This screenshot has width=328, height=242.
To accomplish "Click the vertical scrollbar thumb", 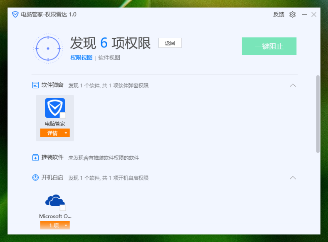I will coord(318,114).
